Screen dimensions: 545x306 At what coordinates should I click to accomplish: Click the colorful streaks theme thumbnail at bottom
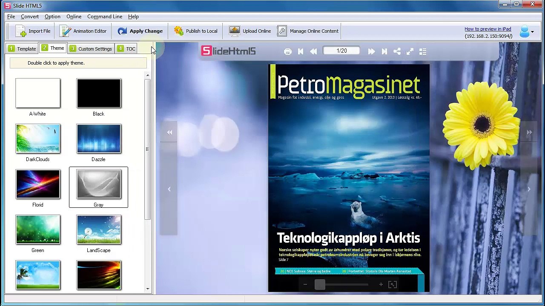coord(99,275)
